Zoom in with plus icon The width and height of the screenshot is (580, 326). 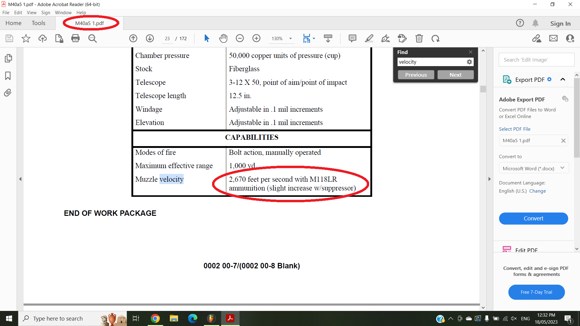[256, 38]
